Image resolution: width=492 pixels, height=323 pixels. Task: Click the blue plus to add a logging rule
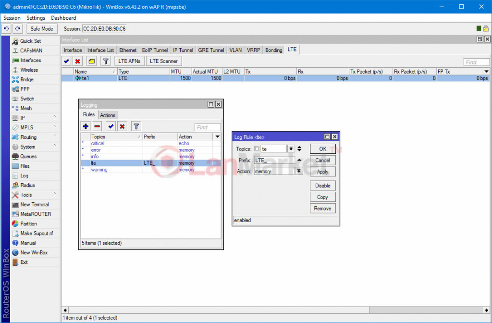[x=86, y=126]
